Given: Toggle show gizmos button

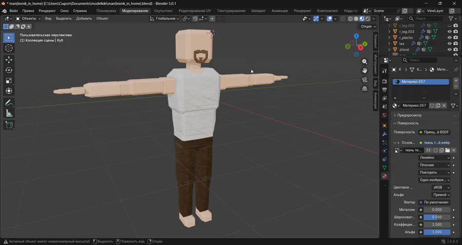Looking at the screenshot, I should (x=316, y=18).
